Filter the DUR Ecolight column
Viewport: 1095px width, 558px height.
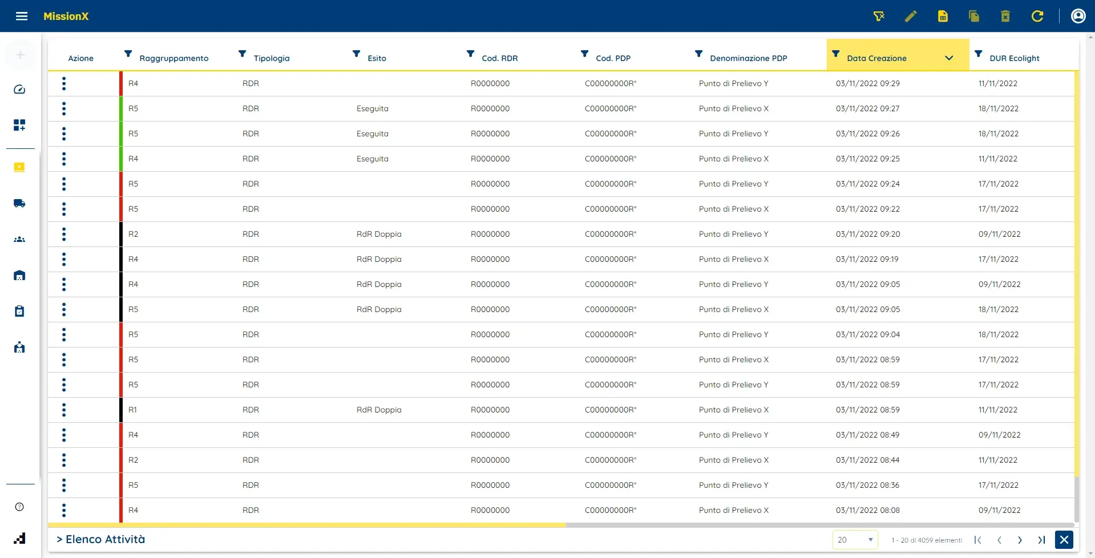[978, 54]
